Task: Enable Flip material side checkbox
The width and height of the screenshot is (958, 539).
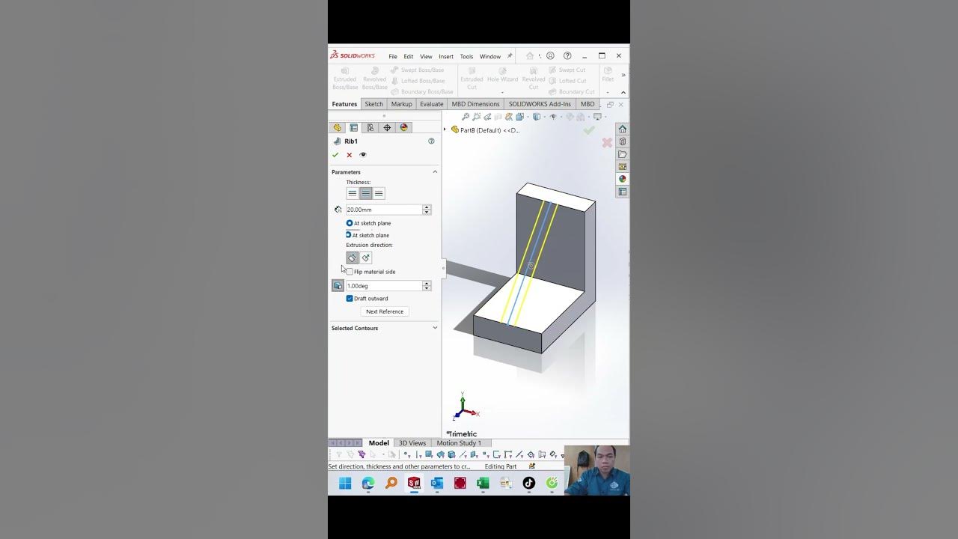Action: point(350,272)
